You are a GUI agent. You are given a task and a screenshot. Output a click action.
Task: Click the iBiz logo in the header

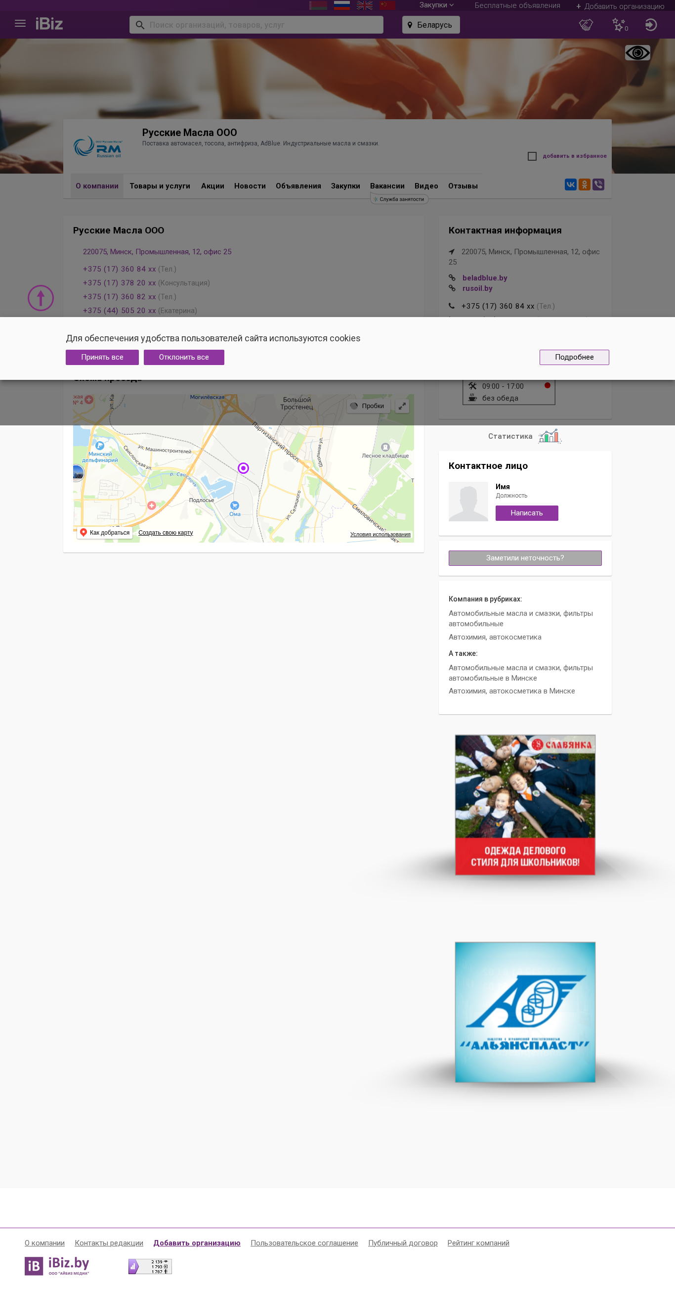[49, 24]
